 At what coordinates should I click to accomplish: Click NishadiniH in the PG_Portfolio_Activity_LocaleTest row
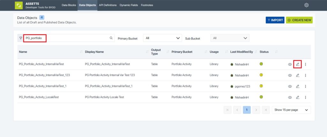coord(242,97)
